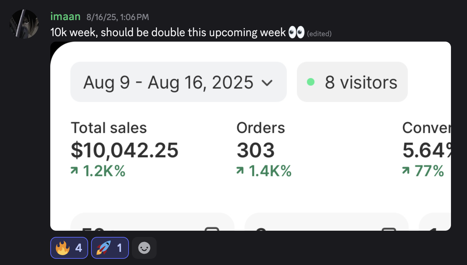Toggle the rocket reaction
Image resolution: width=467 pixels, height=265 pixels.
(x=110, y=248)
